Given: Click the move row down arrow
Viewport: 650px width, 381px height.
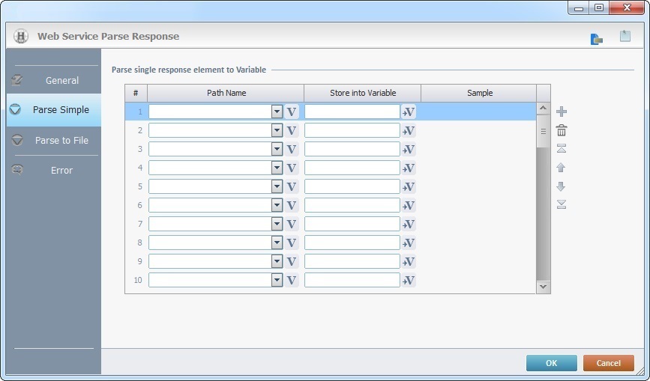Looking at the screenshot, I should coord(562,186).
